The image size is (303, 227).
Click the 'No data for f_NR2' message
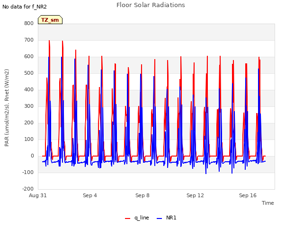(25, 7)
